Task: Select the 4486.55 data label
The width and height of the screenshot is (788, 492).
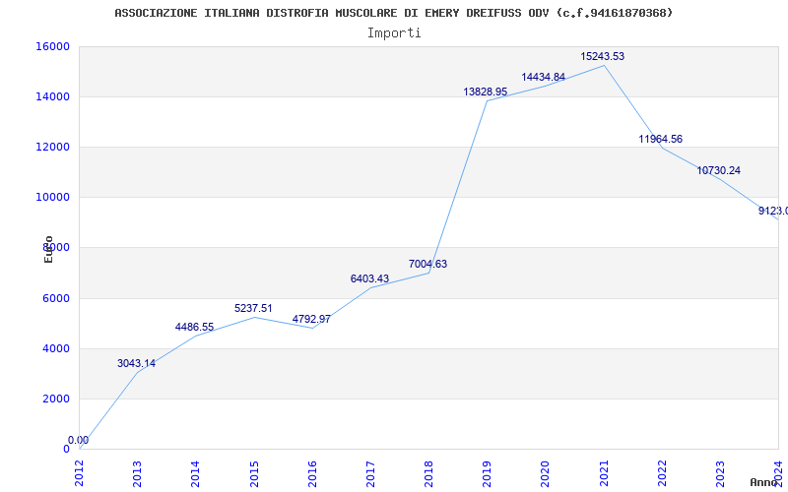Action: [x=194, y=328]
